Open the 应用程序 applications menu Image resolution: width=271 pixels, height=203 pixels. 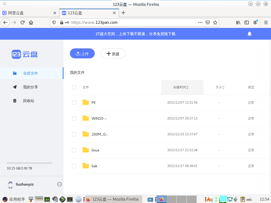14,199
